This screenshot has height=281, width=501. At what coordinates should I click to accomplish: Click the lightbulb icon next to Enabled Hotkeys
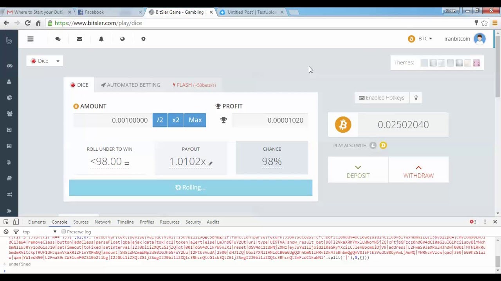pos(416,98)
